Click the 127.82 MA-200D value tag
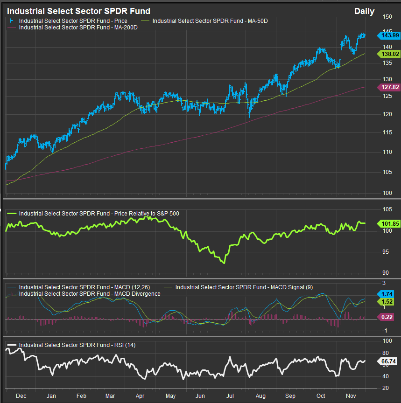Screen dimensions: 401x403 389,87
